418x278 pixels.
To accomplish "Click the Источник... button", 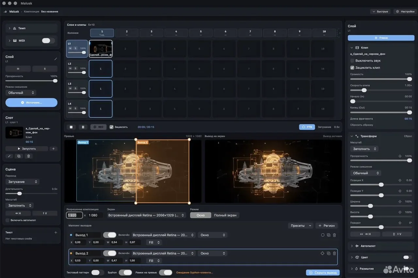I will click(x=31, y=102).
